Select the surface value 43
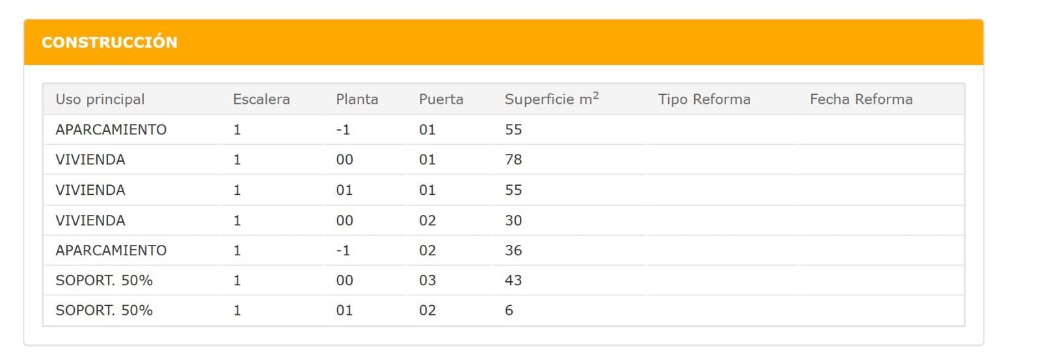Image resolution: width=1041 pixels, height=352 pixels. click(x=513, y=281)
